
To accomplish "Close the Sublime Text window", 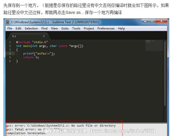I will [x=161, y=21].
